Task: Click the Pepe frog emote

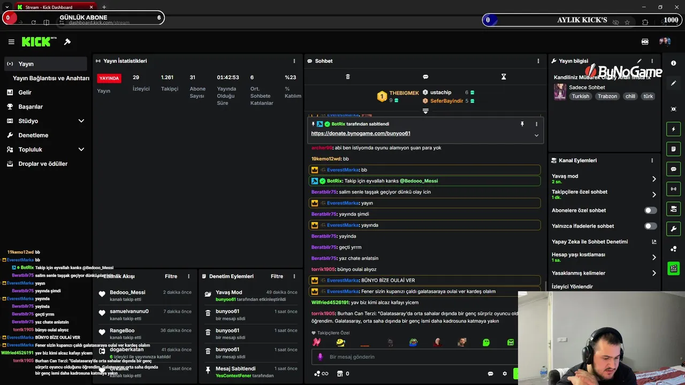Action: (x=413, y=342)
